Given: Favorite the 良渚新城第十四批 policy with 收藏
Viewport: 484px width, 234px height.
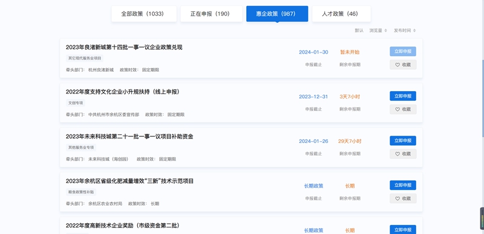Looking at the screenshot, I should click(x=403, y=65).
